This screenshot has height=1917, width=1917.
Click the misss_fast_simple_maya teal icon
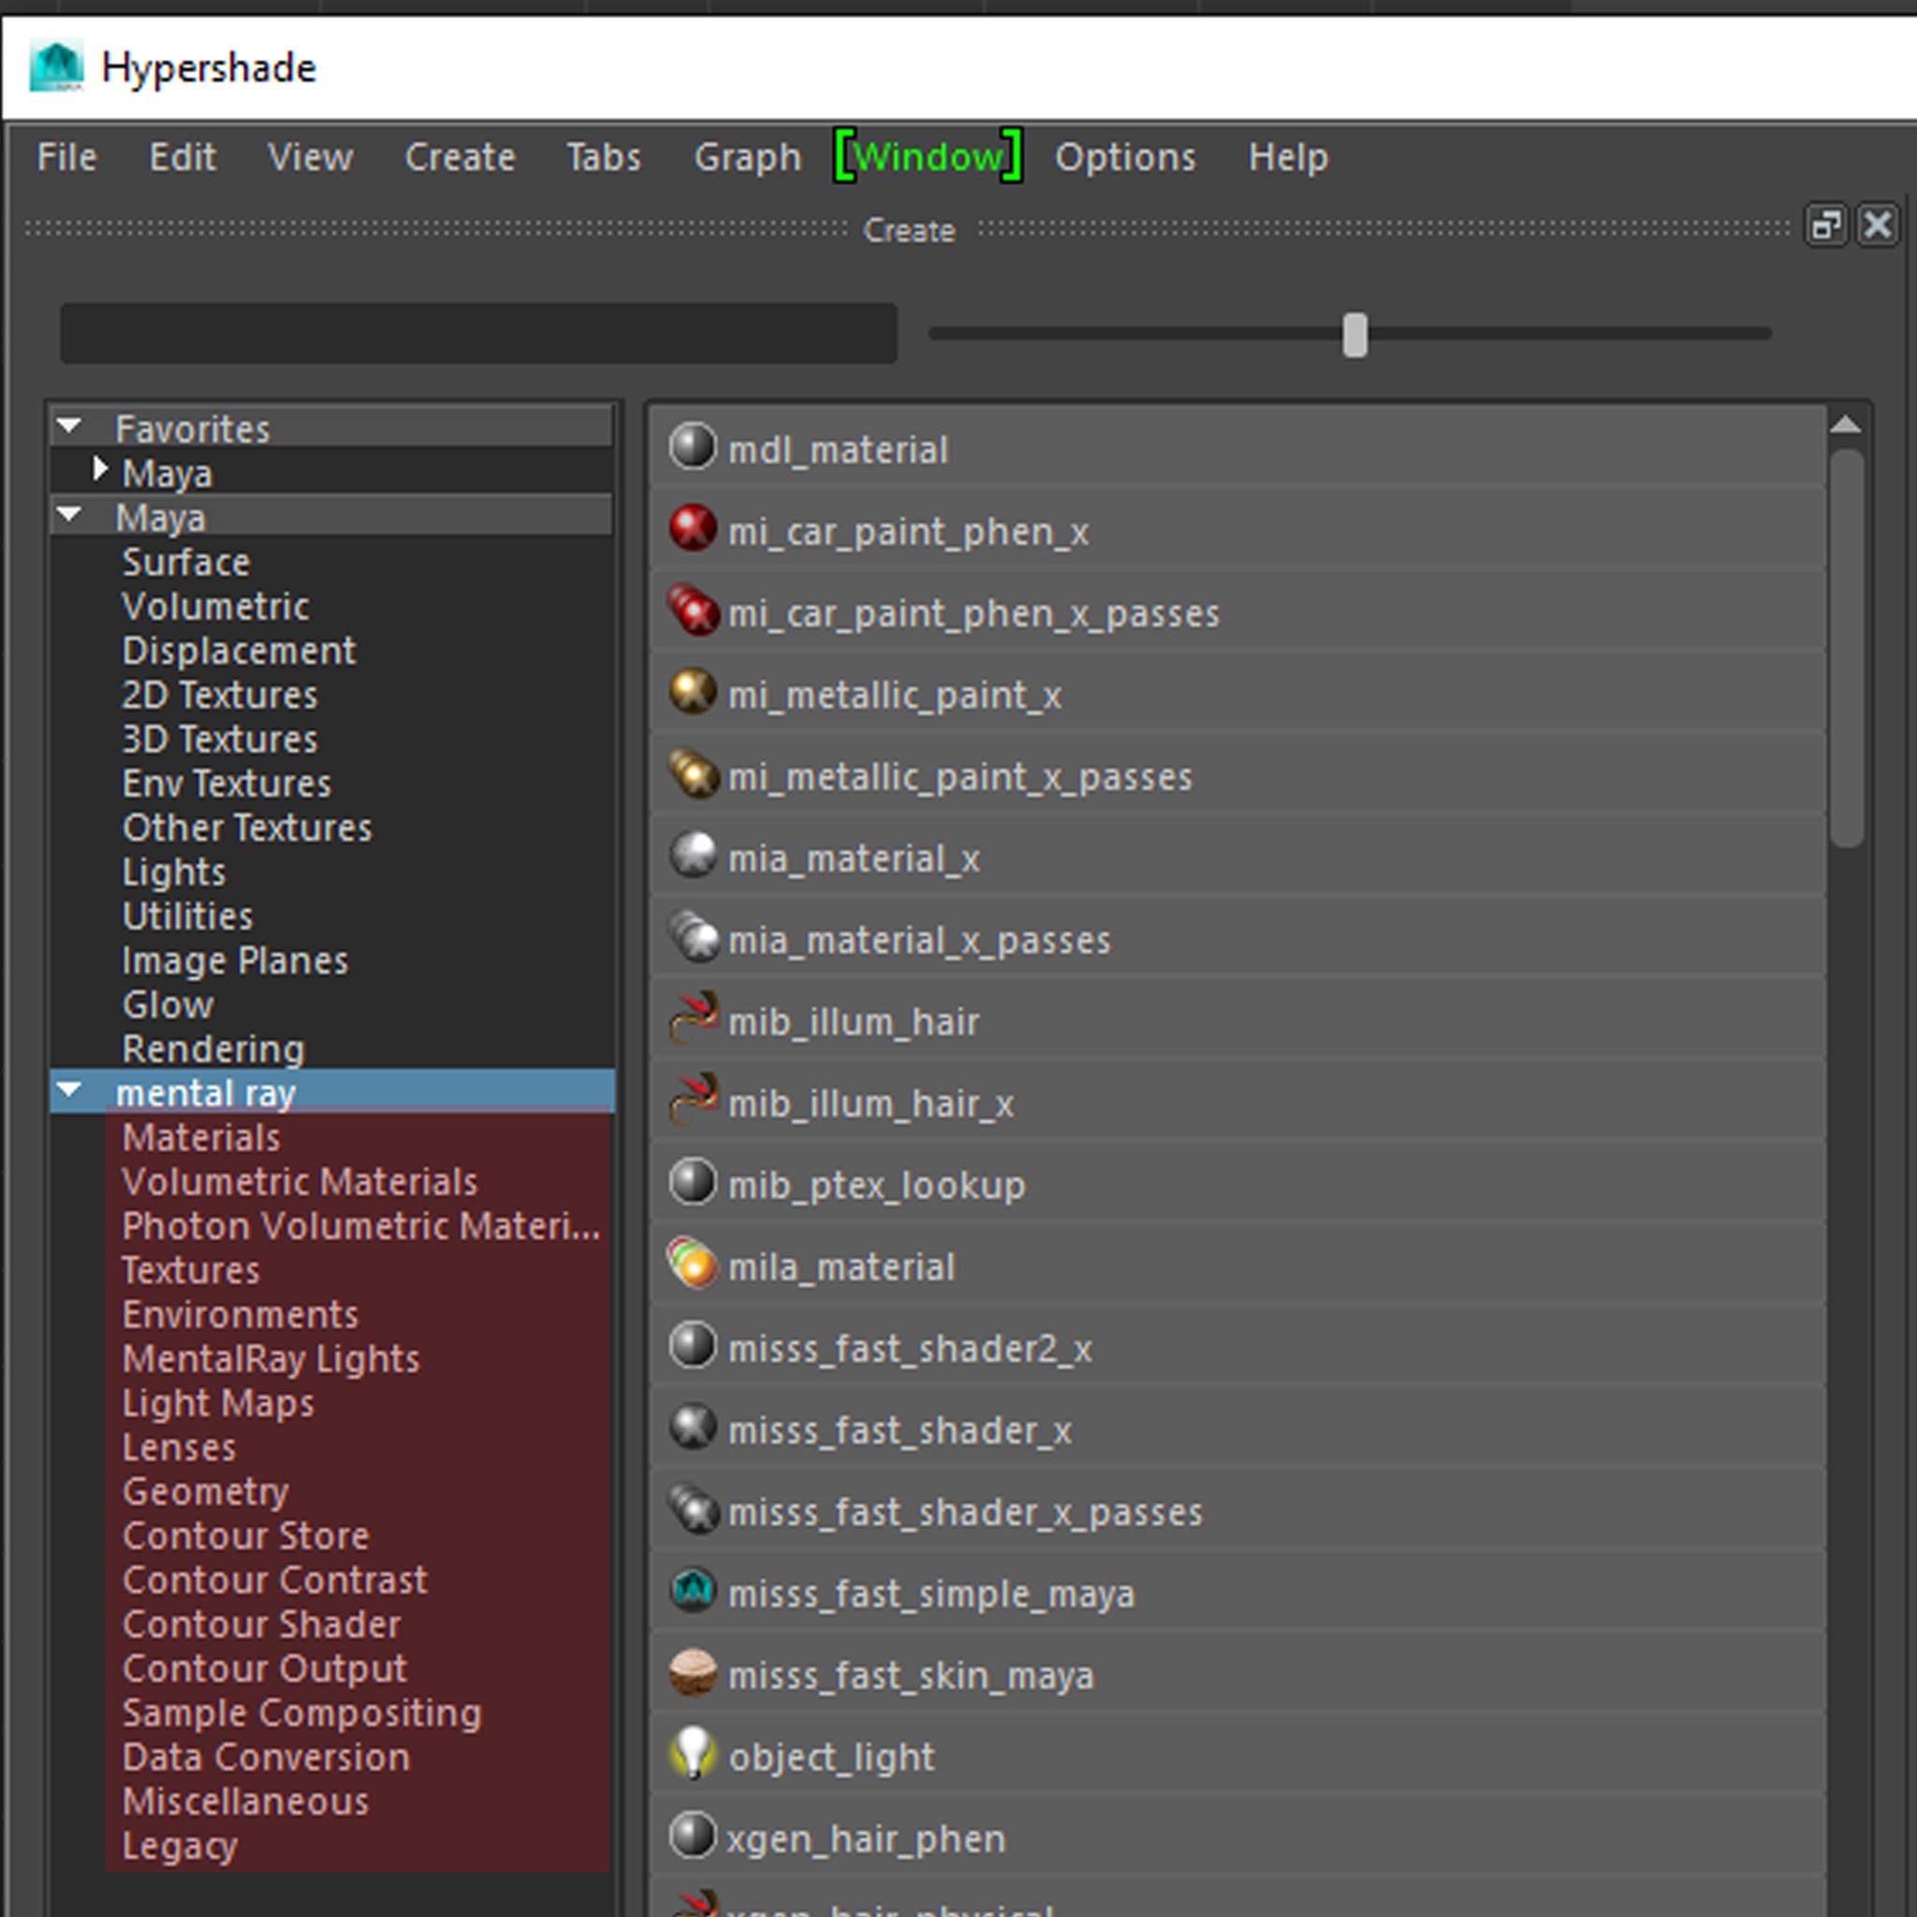click(x=692, y=1590)
